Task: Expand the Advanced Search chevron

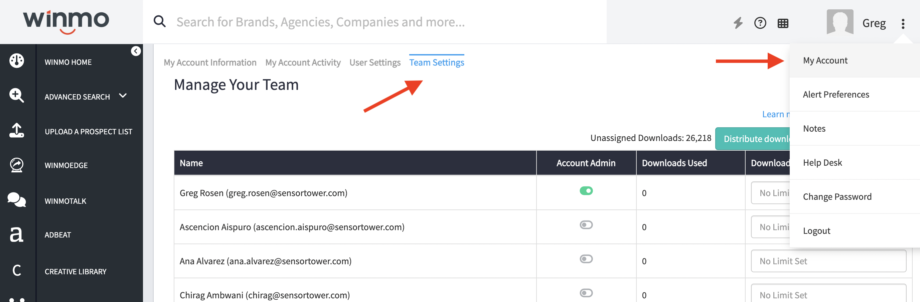Action: pyautogui.click(x=123, y=96)
